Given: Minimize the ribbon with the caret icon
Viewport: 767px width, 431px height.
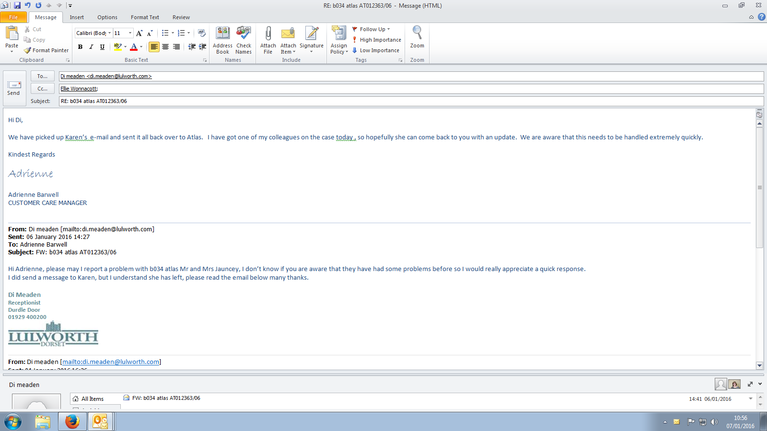Looking at the screenshot, I should click(751, 17).
